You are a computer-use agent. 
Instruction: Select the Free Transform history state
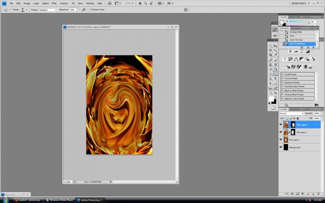click(x=298, y=44)
